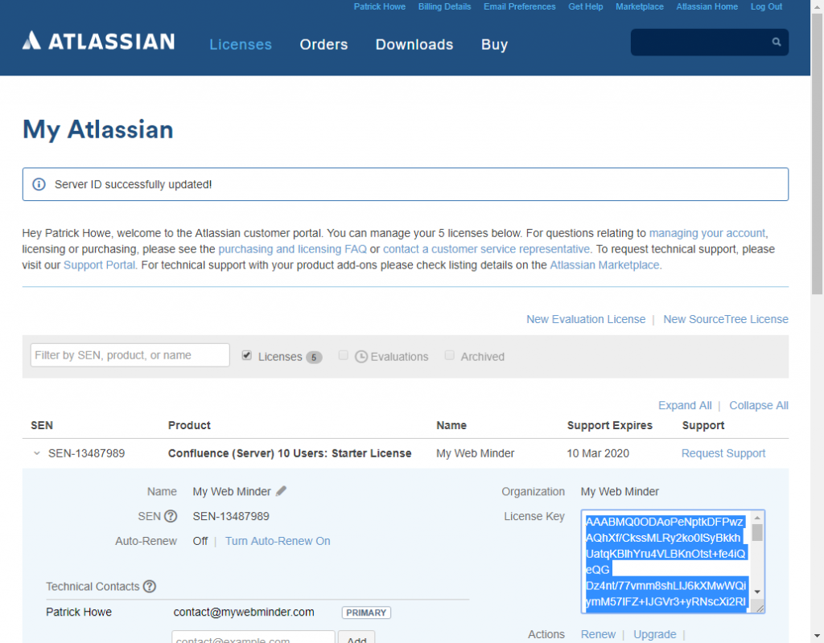
Task: Toggle the Archived checkbox
Action: [x=449, y=355]
